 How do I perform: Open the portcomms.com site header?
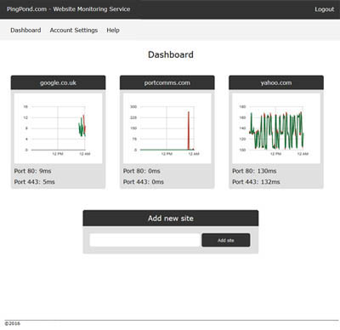(x=167, y=82)
